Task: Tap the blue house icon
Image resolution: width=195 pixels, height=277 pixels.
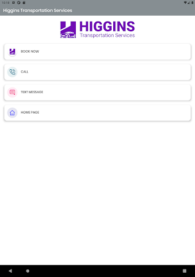Action: (x=12, y=113)
